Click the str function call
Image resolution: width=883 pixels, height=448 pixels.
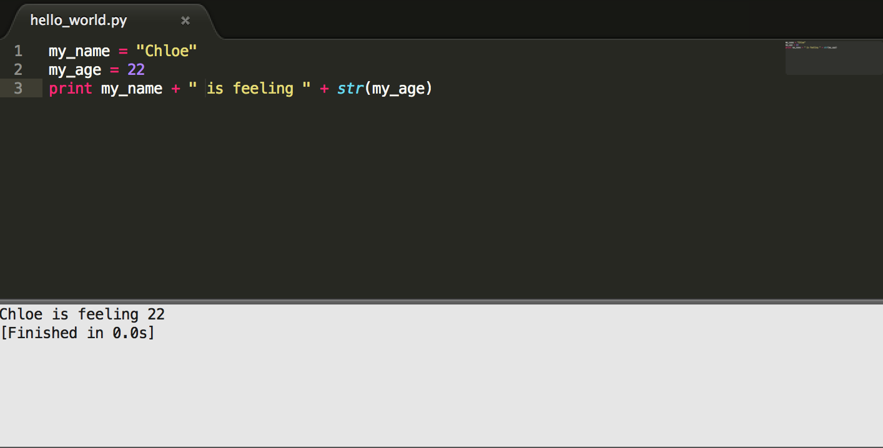(x=350, y=89)
